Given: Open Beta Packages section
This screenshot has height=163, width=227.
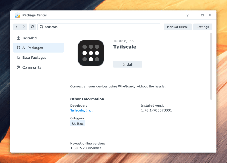Looking at the screenshot, I should pos(38,58).
